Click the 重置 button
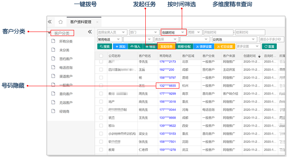 tap(269, 47)
